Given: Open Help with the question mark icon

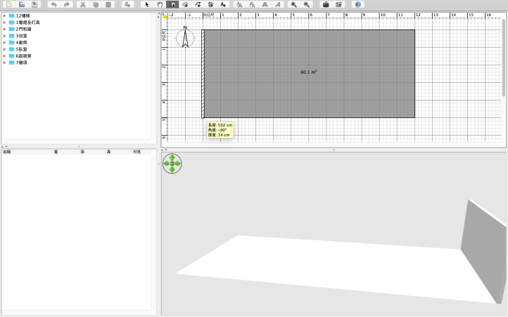Looking at the screenshot, I should tap(358, 4).
